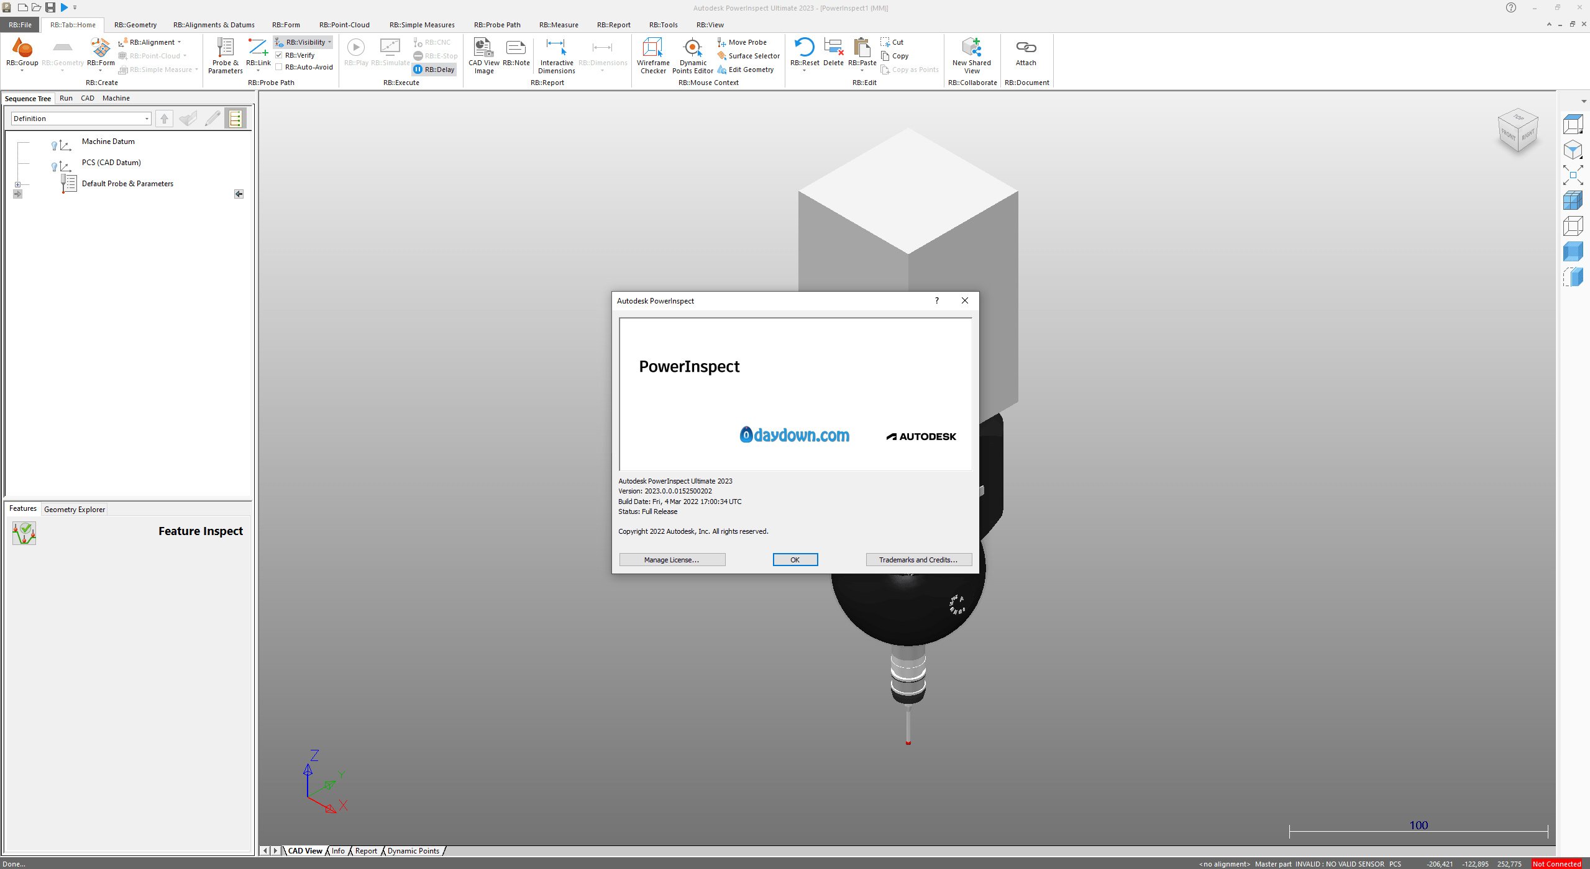Click the solid blue cube shading icon
This screenshot has width=1590, height=869.
(1573, 251)
